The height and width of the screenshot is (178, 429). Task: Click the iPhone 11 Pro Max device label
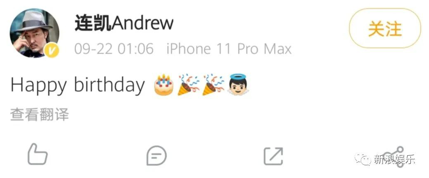pos(229,49)
